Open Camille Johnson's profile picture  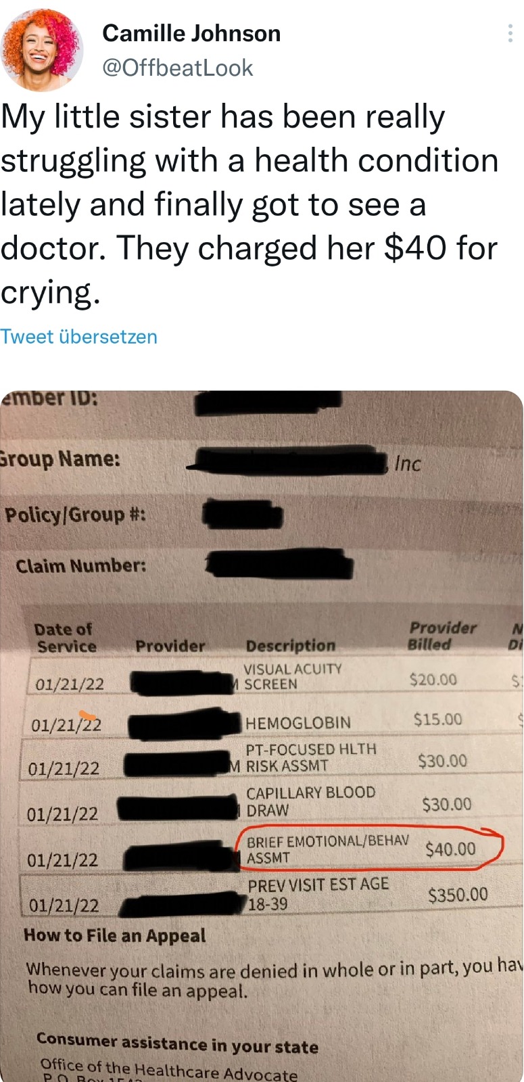(42, 49)
